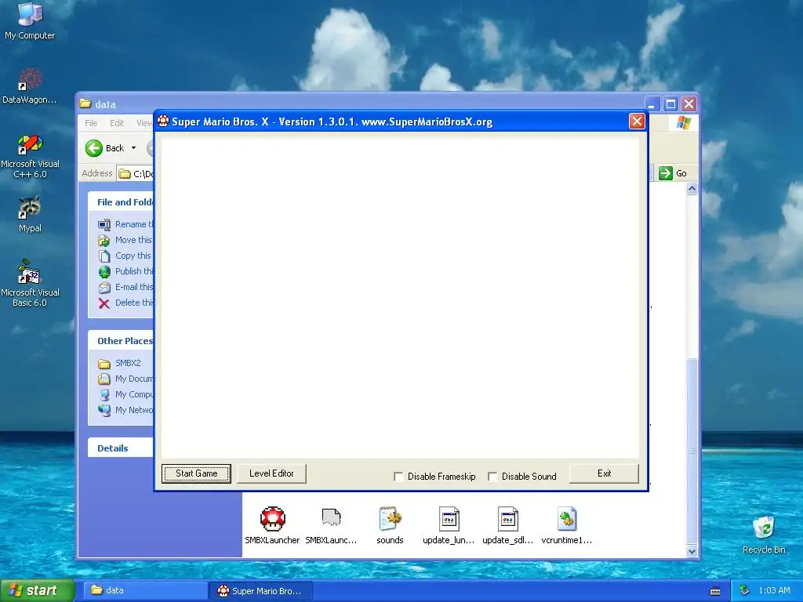
Task: Switch to data taskbar button
Action: tap(144, 590)
